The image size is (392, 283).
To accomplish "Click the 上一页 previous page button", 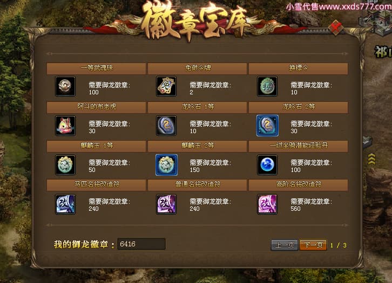I will [285, 245].
